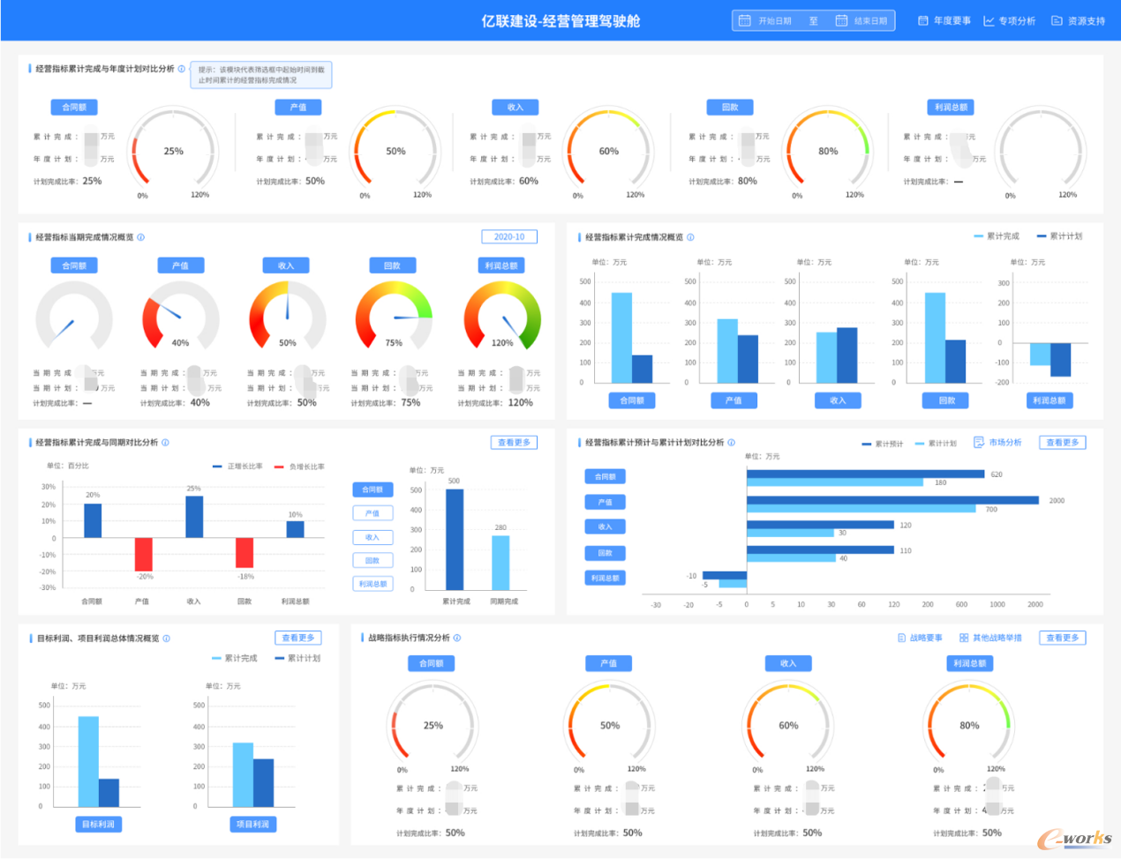Toggle 累计计划 legend in 累计完成情况概览
The height and width of the screenshot is (859, 1121).
click(x=1059, y=236)
